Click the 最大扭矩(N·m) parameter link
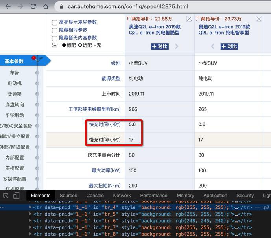Image resolution: width=271 pixels, height=238 pixels. pyautogui.click(x=105, y=186)
